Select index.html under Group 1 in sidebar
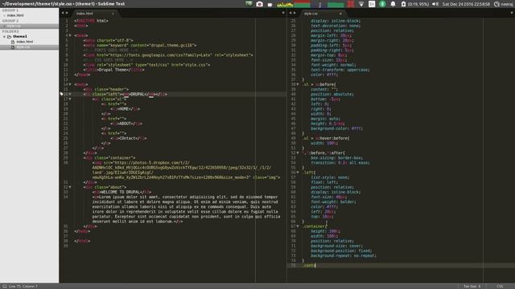 (15, 15)
